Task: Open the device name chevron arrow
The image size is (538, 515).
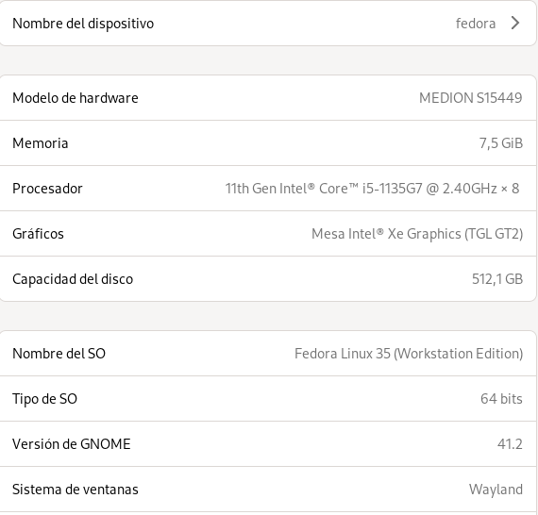Action: 515,24
